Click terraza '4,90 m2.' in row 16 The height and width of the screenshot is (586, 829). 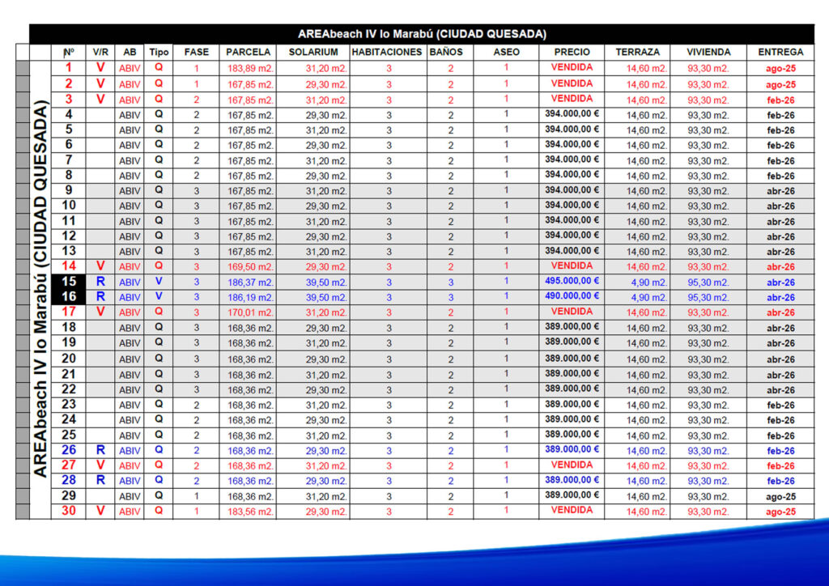pos(648,298)
